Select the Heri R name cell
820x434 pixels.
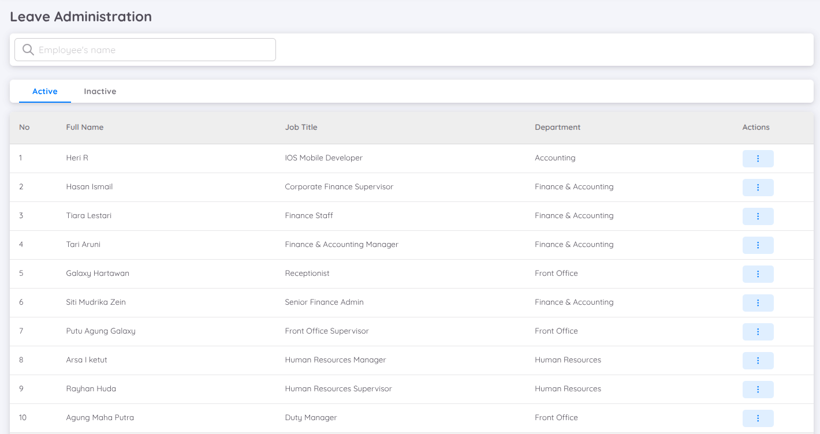coord(77,158)
